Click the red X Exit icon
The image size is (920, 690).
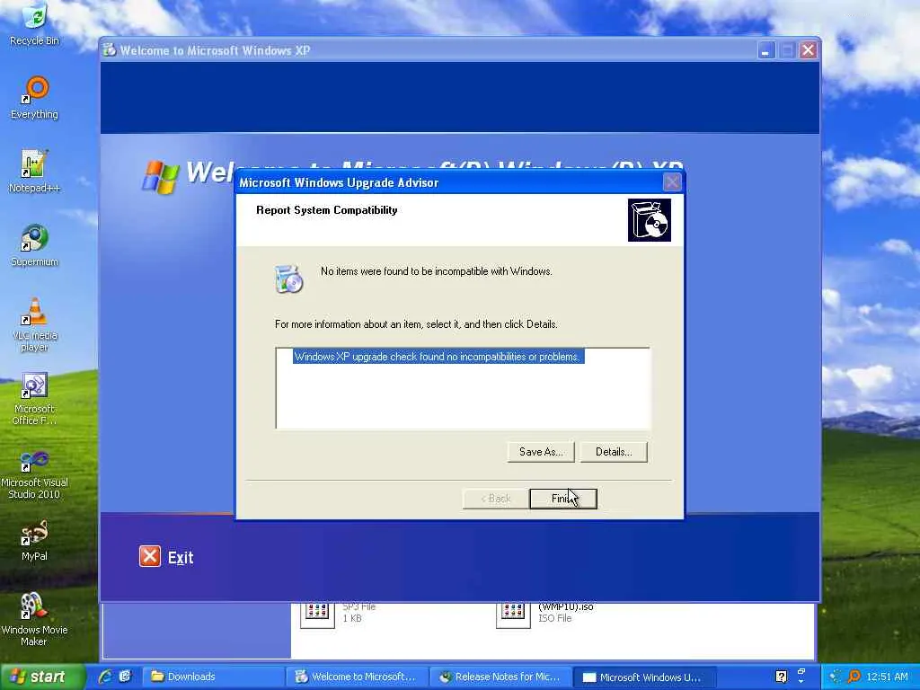(x=150, y=556)
